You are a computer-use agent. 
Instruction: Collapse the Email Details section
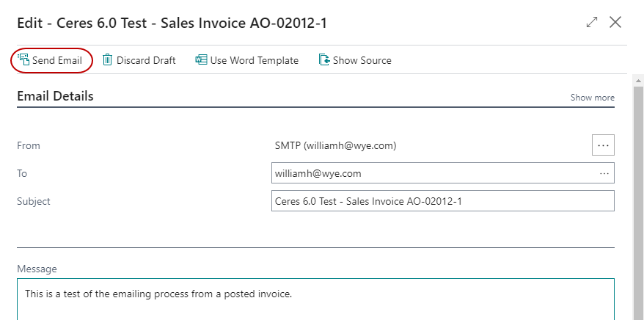[x=55, y=96]
